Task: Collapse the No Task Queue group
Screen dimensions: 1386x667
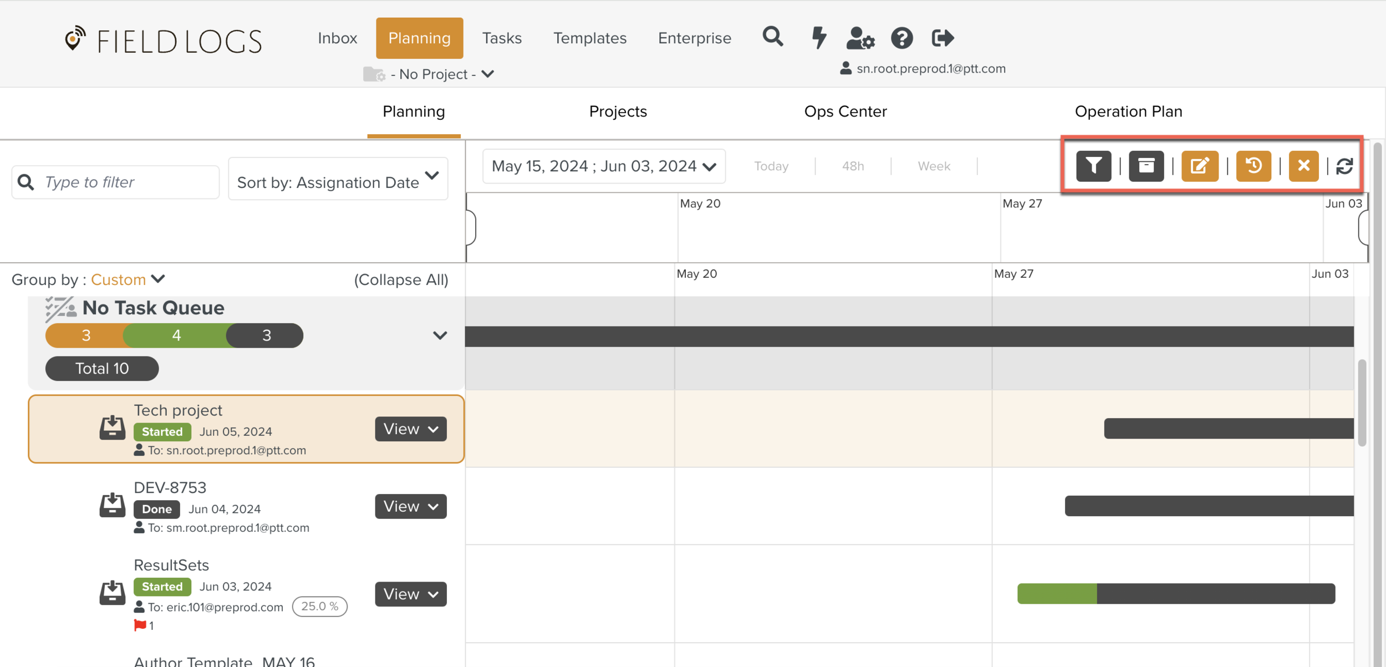Action: tap(440, 335)
